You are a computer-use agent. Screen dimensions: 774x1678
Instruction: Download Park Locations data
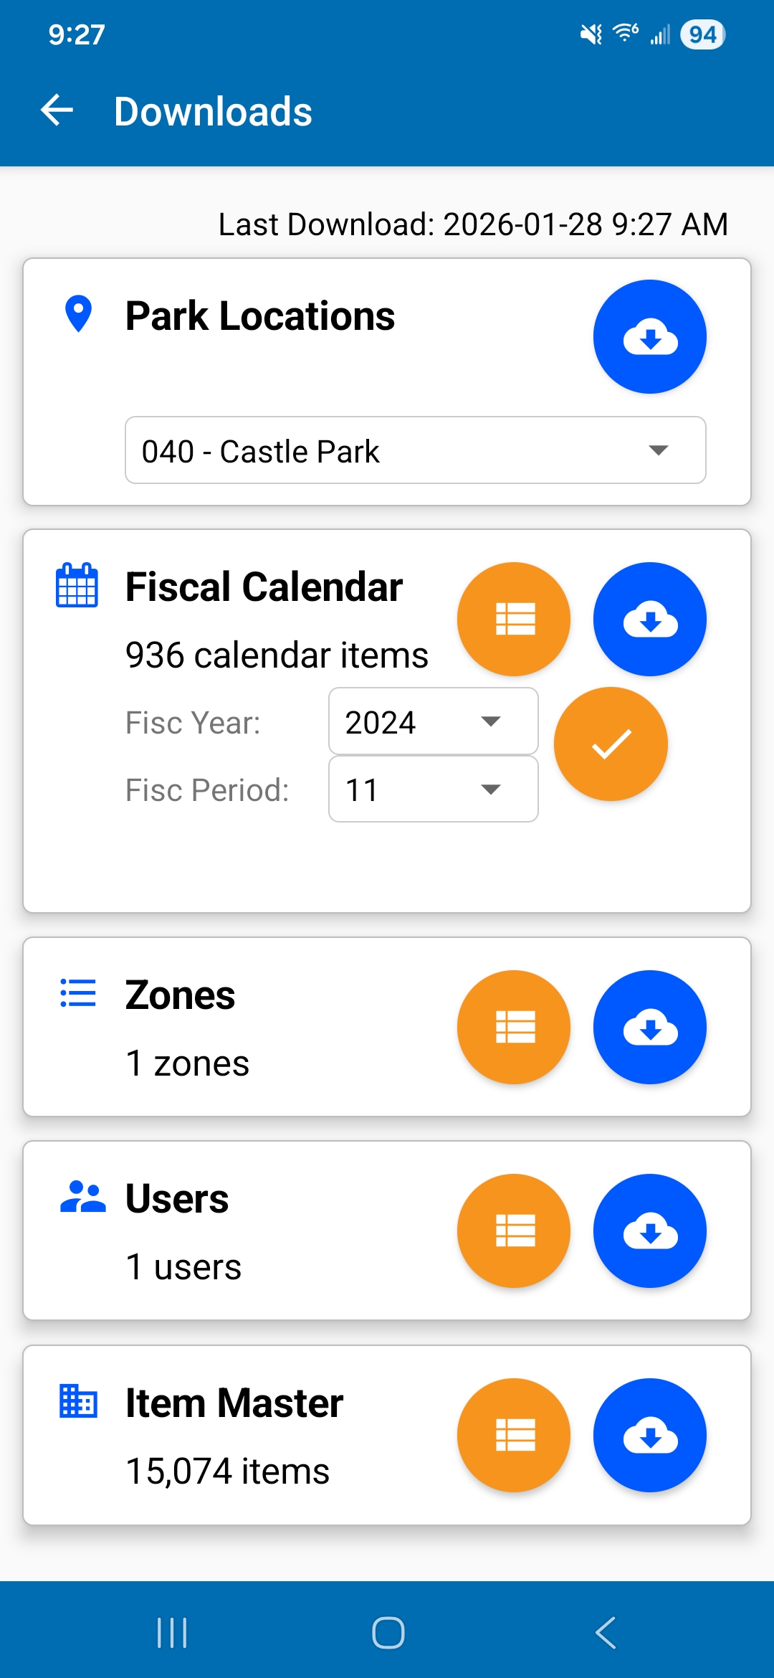(649, 336)
